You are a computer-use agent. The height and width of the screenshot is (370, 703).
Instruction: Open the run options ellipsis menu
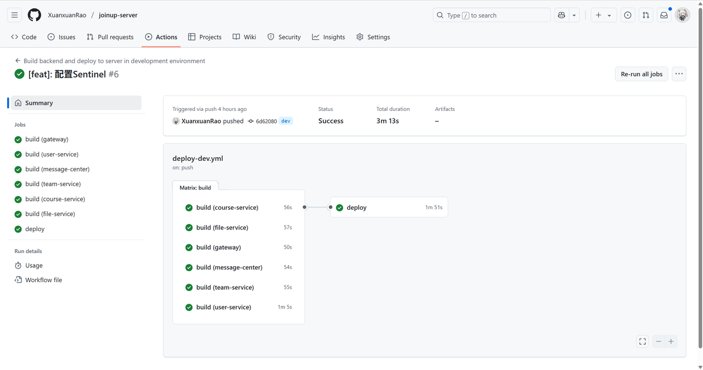679,74
